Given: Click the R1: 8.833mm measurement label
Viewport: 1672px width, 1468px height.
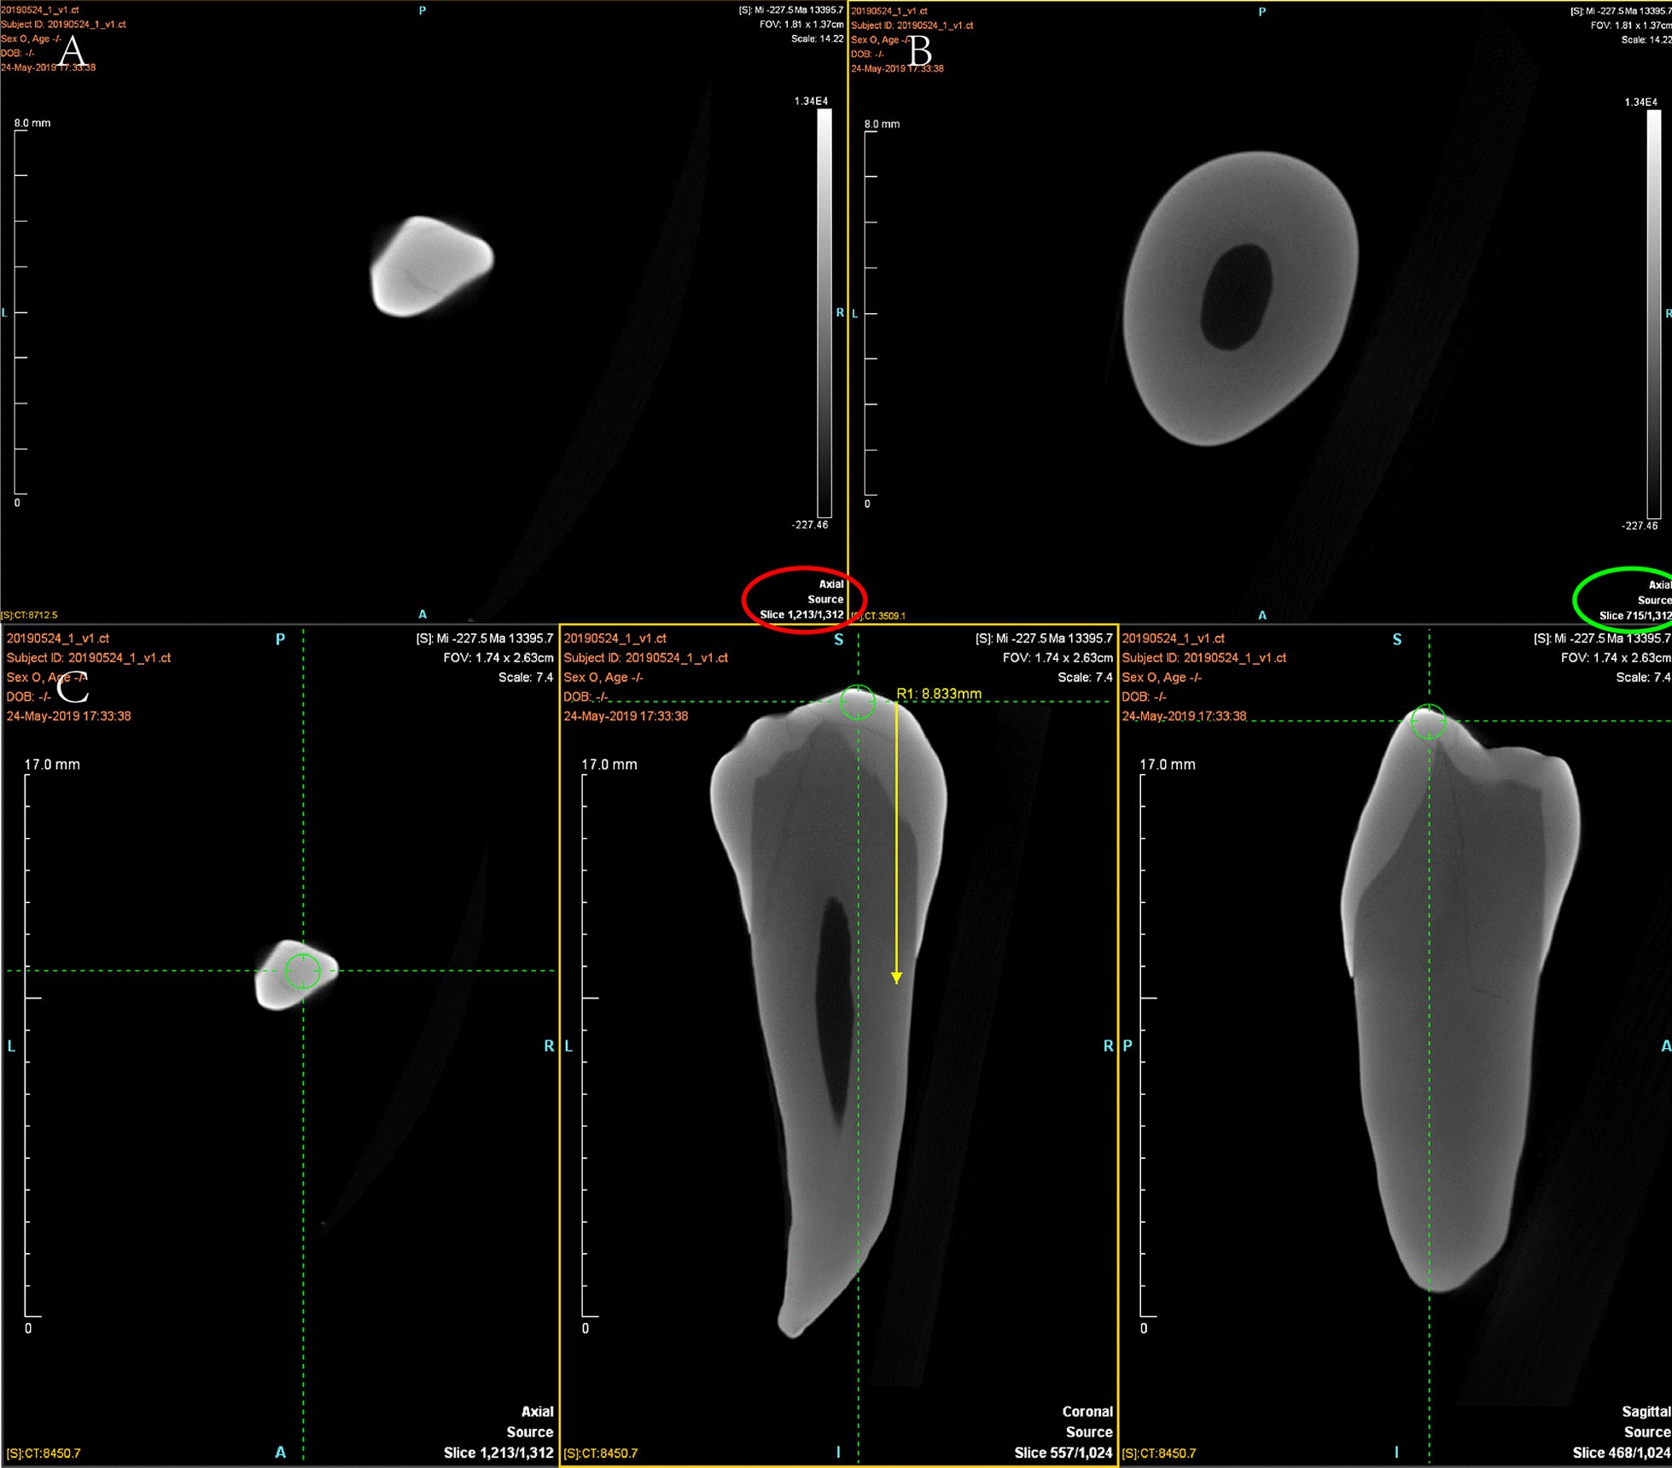Looking at the screenshot, I should [x=939, y=694].
